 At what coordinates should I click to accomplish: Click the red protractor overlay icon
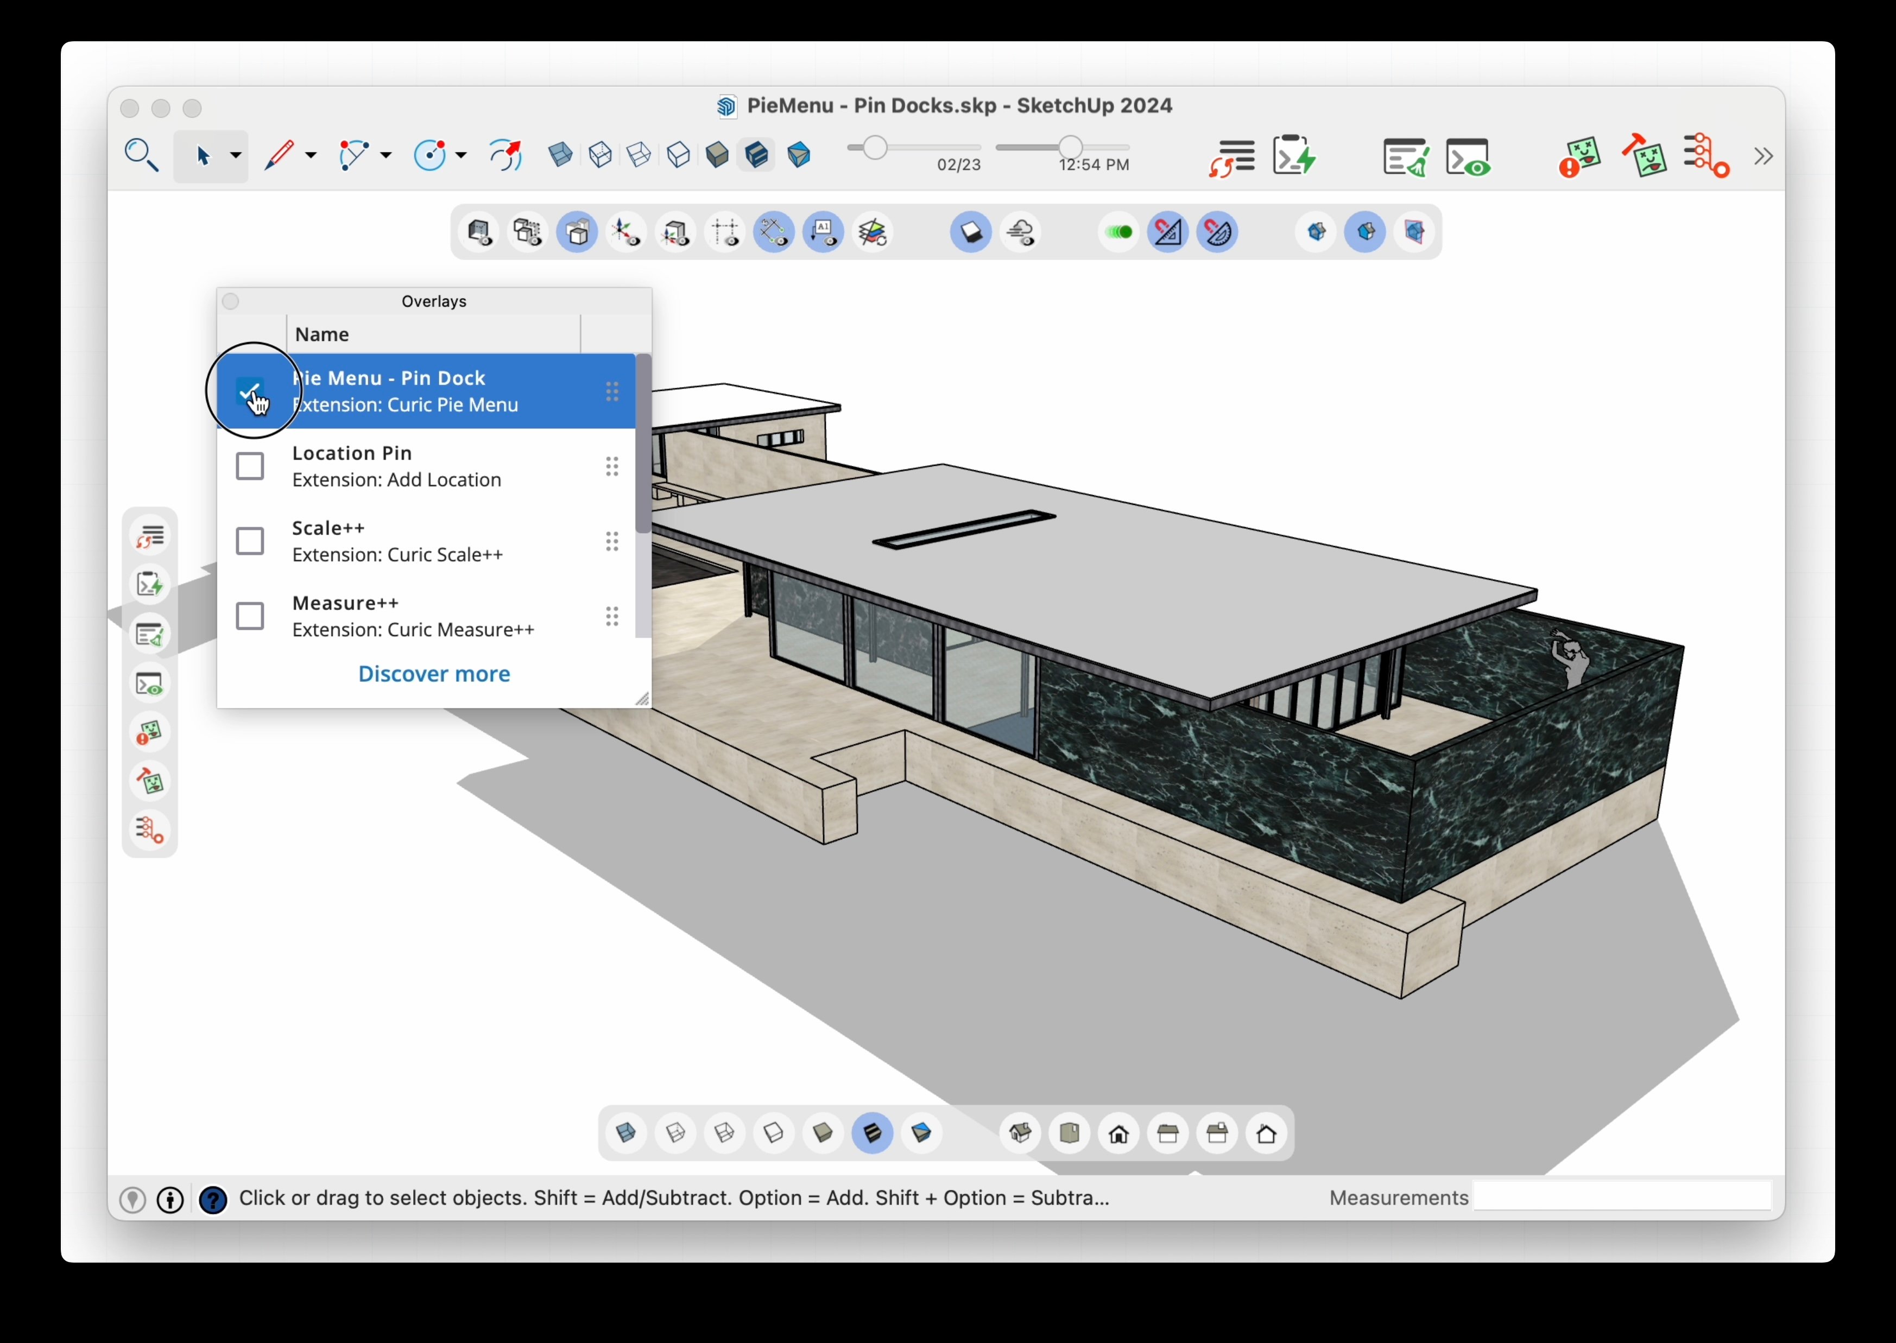click(x=1217, y=232)
